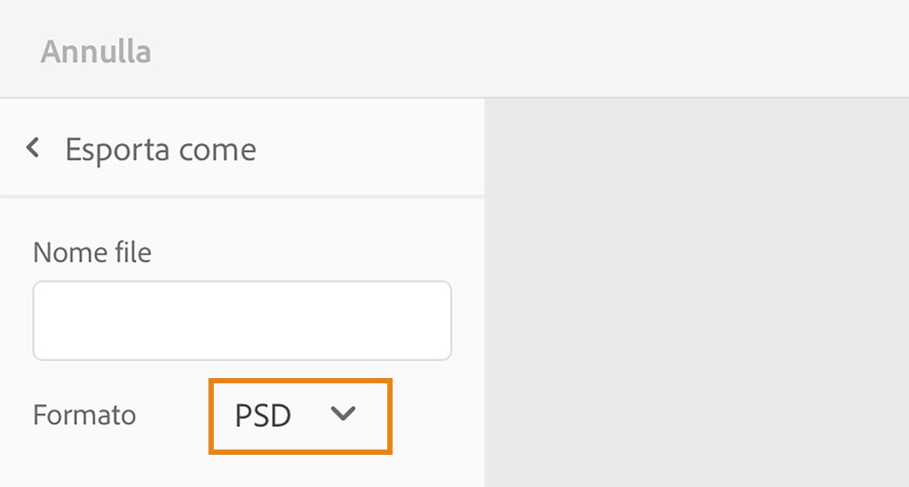909x487 pixels.
Task: Choose a different format than PSD
Action: (x=299, y=416)
